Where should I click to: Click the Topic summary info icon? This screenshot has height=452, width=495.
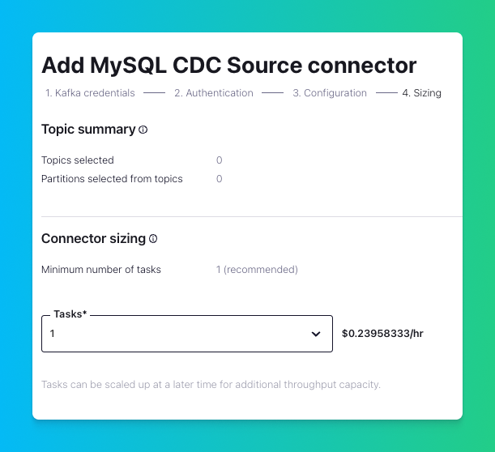click(x=143, y=130)
